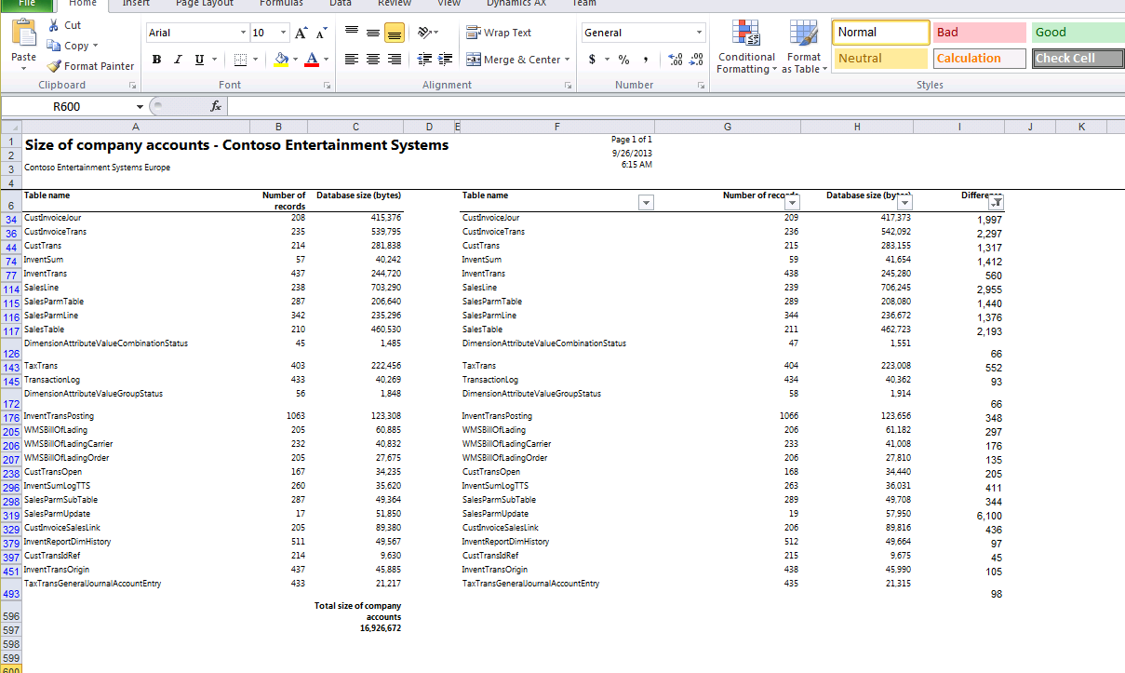The image size is (1125, 673).
Task: Click the Center text alignment icon
Action: click(372, 60)
